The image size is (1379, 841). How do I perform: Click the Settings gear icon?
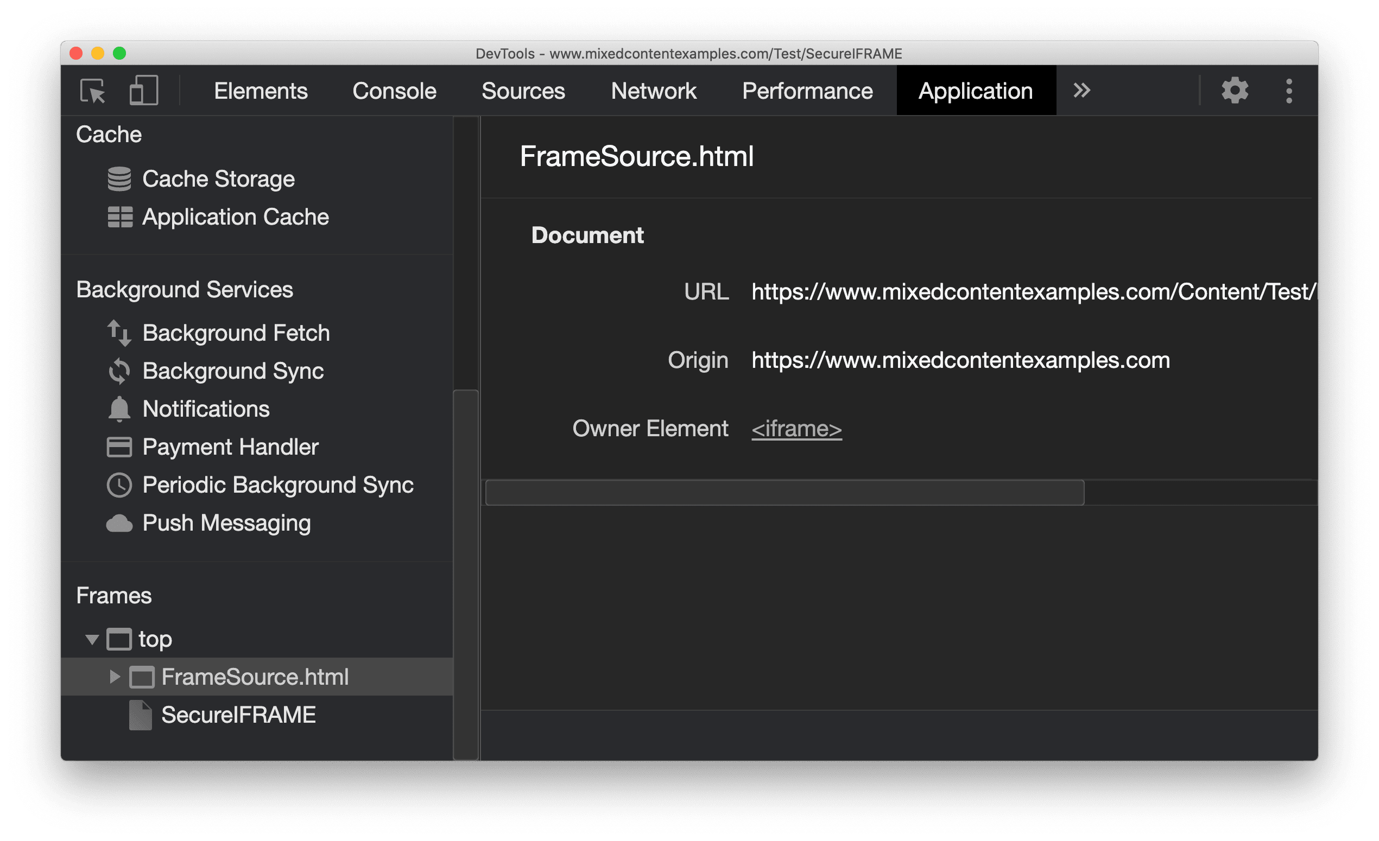point(1234,91)
